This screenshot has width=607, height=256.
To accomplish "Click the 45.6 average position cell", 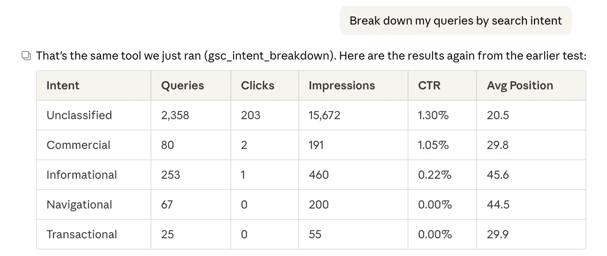I will click(x=498, y=175).
